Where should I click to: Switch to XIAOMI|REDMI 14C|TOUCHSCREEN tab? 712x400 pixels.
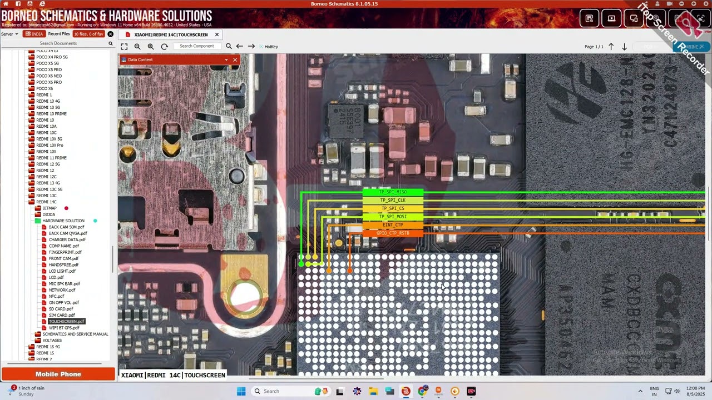click(x=171, y=34)
